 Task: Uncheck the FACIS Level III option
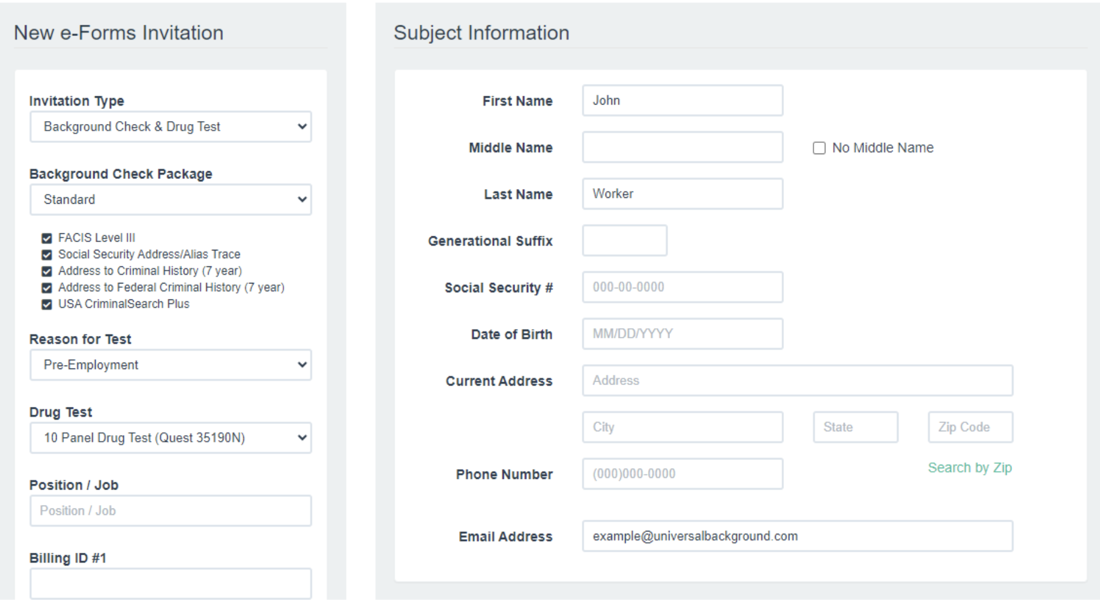[x=48, y=239]
